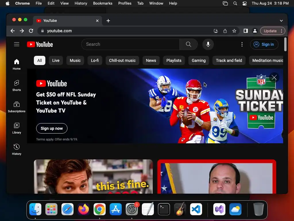Open the Chrome profile avatar menu
The width and height of the screenshot is (294, 221).
(255, 31)
